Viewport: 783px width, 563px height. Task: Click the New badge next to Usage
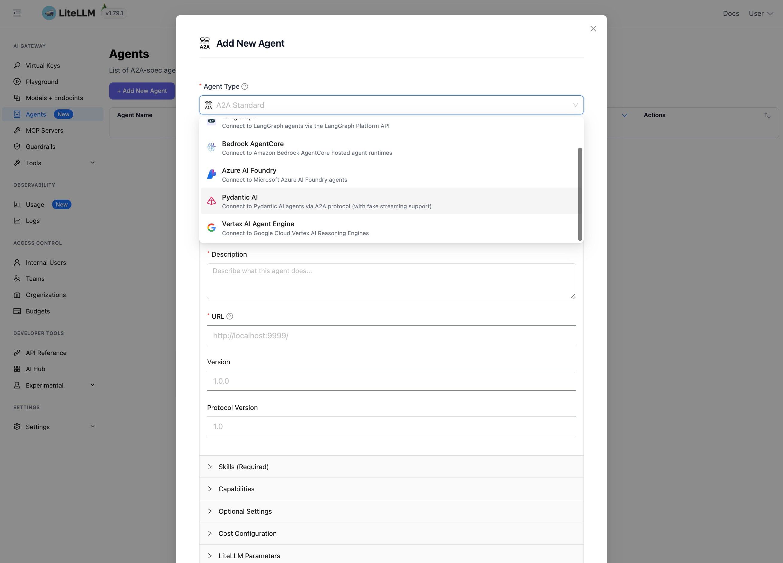(x=62, y=205)
